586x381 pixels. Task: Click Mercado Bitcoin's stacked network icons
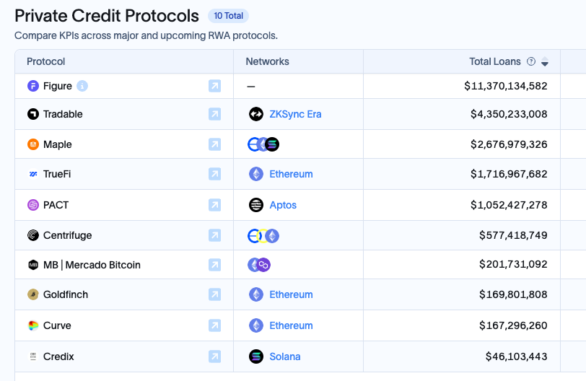coord(259,265)
